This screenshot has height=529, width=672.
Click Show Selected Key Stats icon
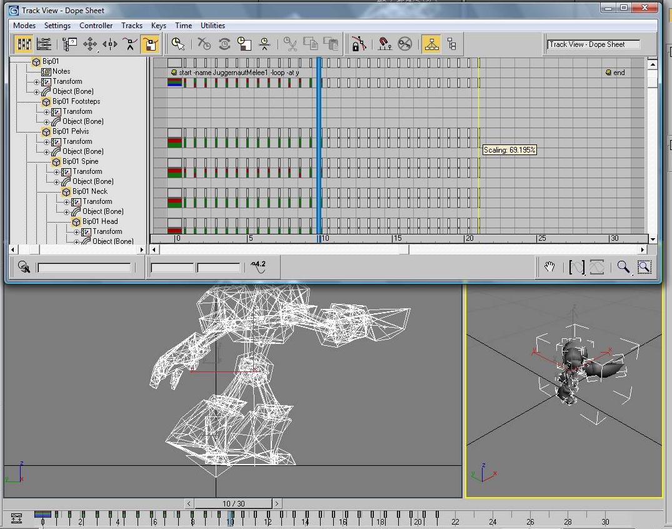coord(258,266)
